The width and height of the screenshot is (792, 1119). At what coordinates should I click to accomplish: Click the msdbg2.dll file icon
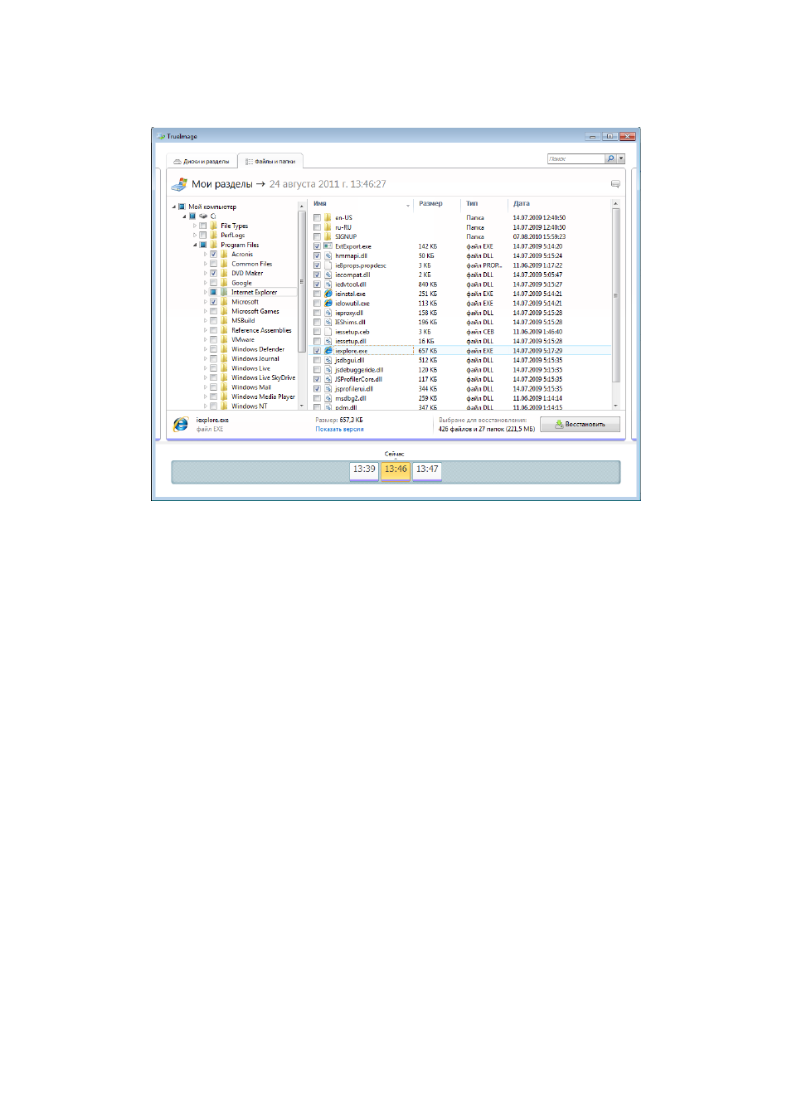(328, 398)
